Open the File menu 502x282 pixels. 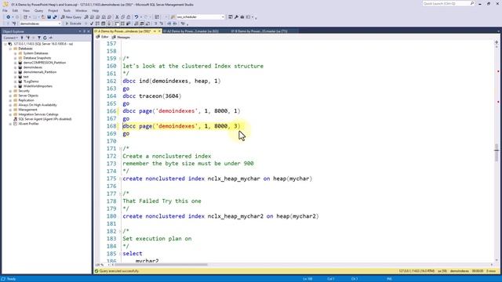(5, 10)
